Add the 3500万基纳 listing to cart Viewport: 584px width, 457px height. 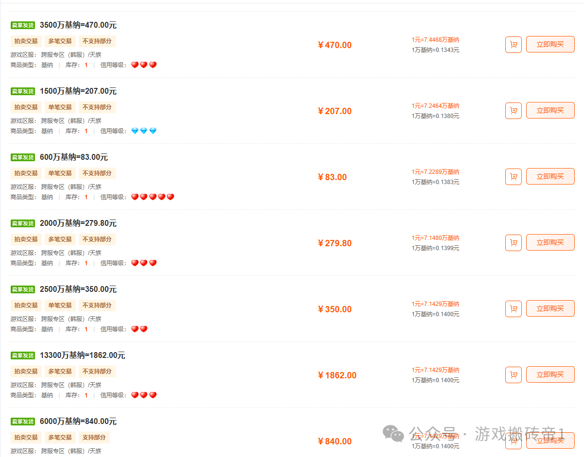coord(513,45)
